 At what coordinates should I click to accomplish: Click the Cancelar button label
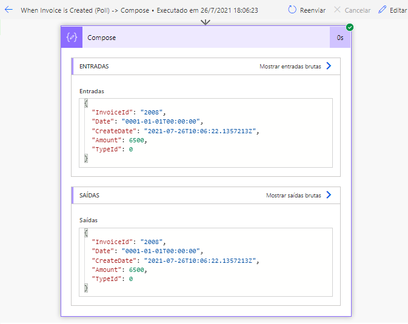pos(358,10)
